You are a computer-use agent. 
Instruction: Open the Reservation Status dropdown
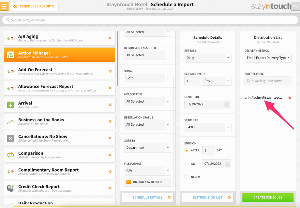[147, 125]
